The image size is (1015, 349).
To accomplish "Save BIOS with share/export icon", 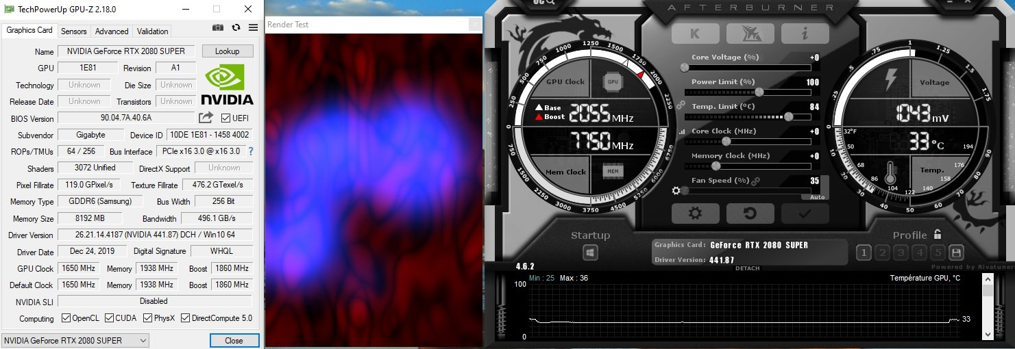I will click(206, 118).
